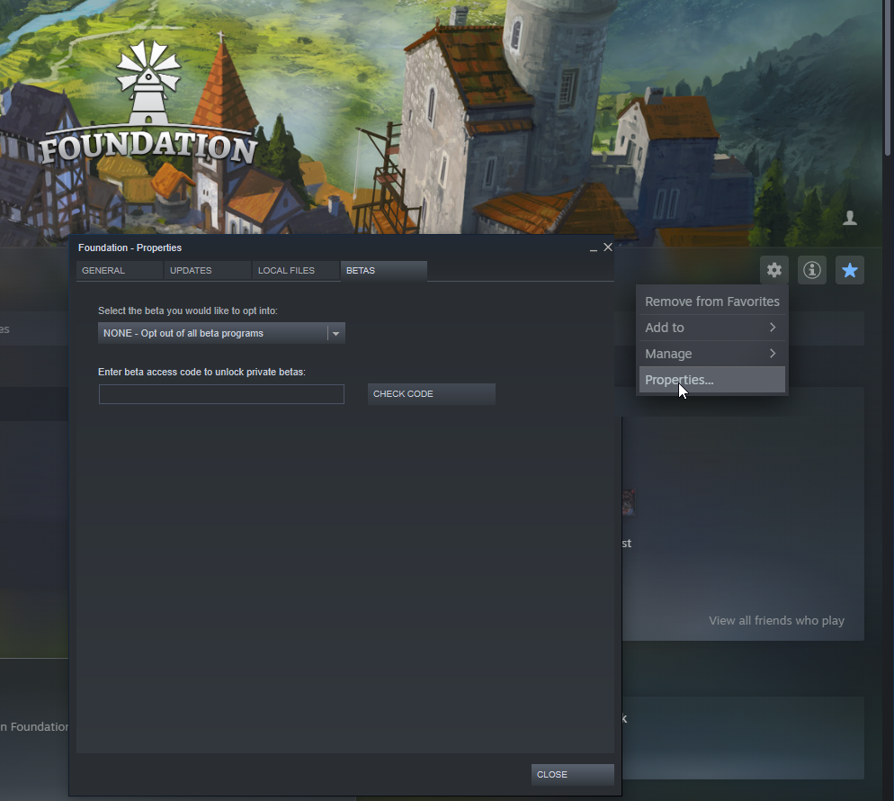This screenshot has height=801, width=894.
Task: Click the beta dropdown arrow
Action: point(335,334)
